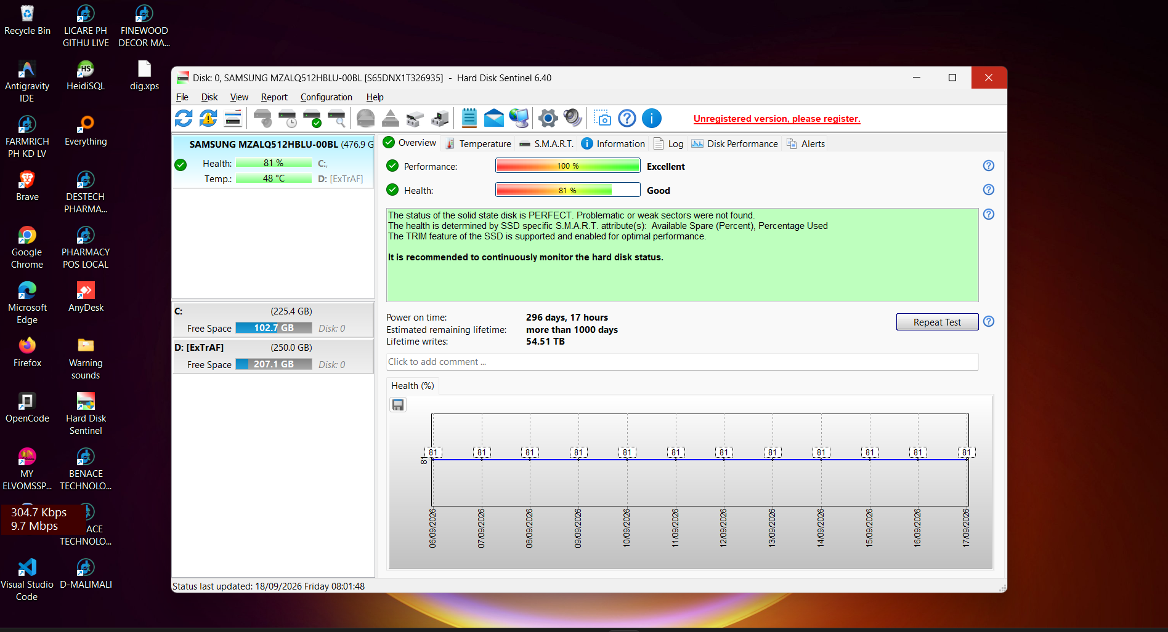Click the 'Status last updated' status bar text

[269, 586]
